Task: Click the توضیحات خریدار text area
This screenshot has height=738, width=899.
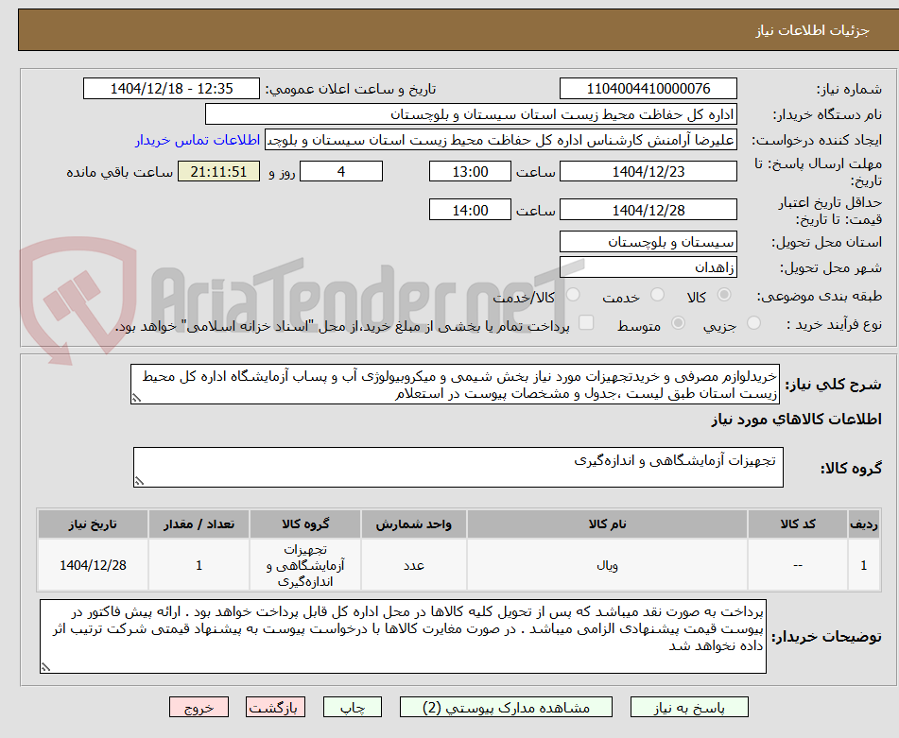Action: (x=403, y=637)
